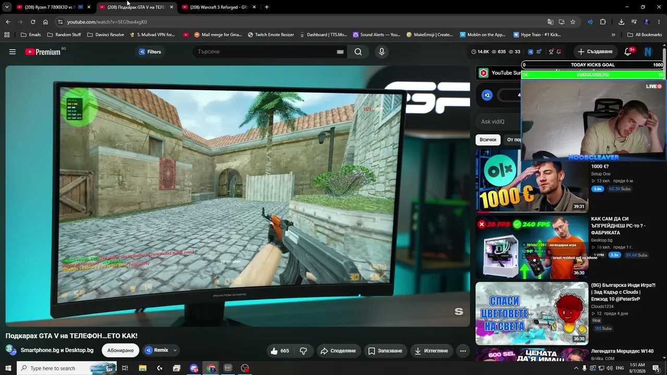Open the vidIQ icon in YouTube header
The image size is (667, 375).
point(530,52)
